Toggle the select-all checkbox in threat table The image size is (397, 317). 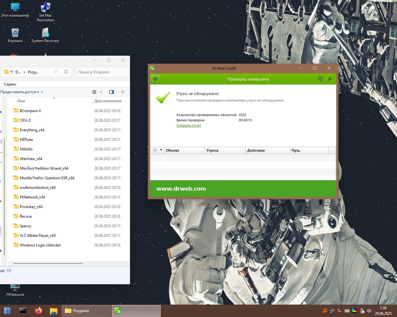[x=155, y=150]
